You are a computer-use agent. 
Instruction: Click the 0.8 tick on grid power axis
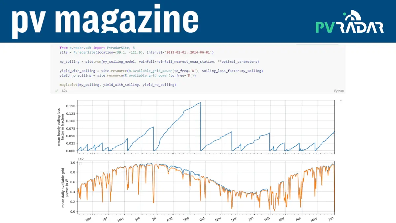73,172
